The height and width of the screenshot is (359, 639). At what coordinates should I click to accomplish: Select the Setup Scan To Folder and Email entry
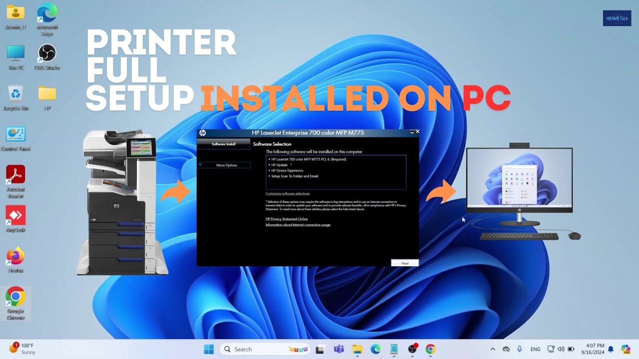294,176
